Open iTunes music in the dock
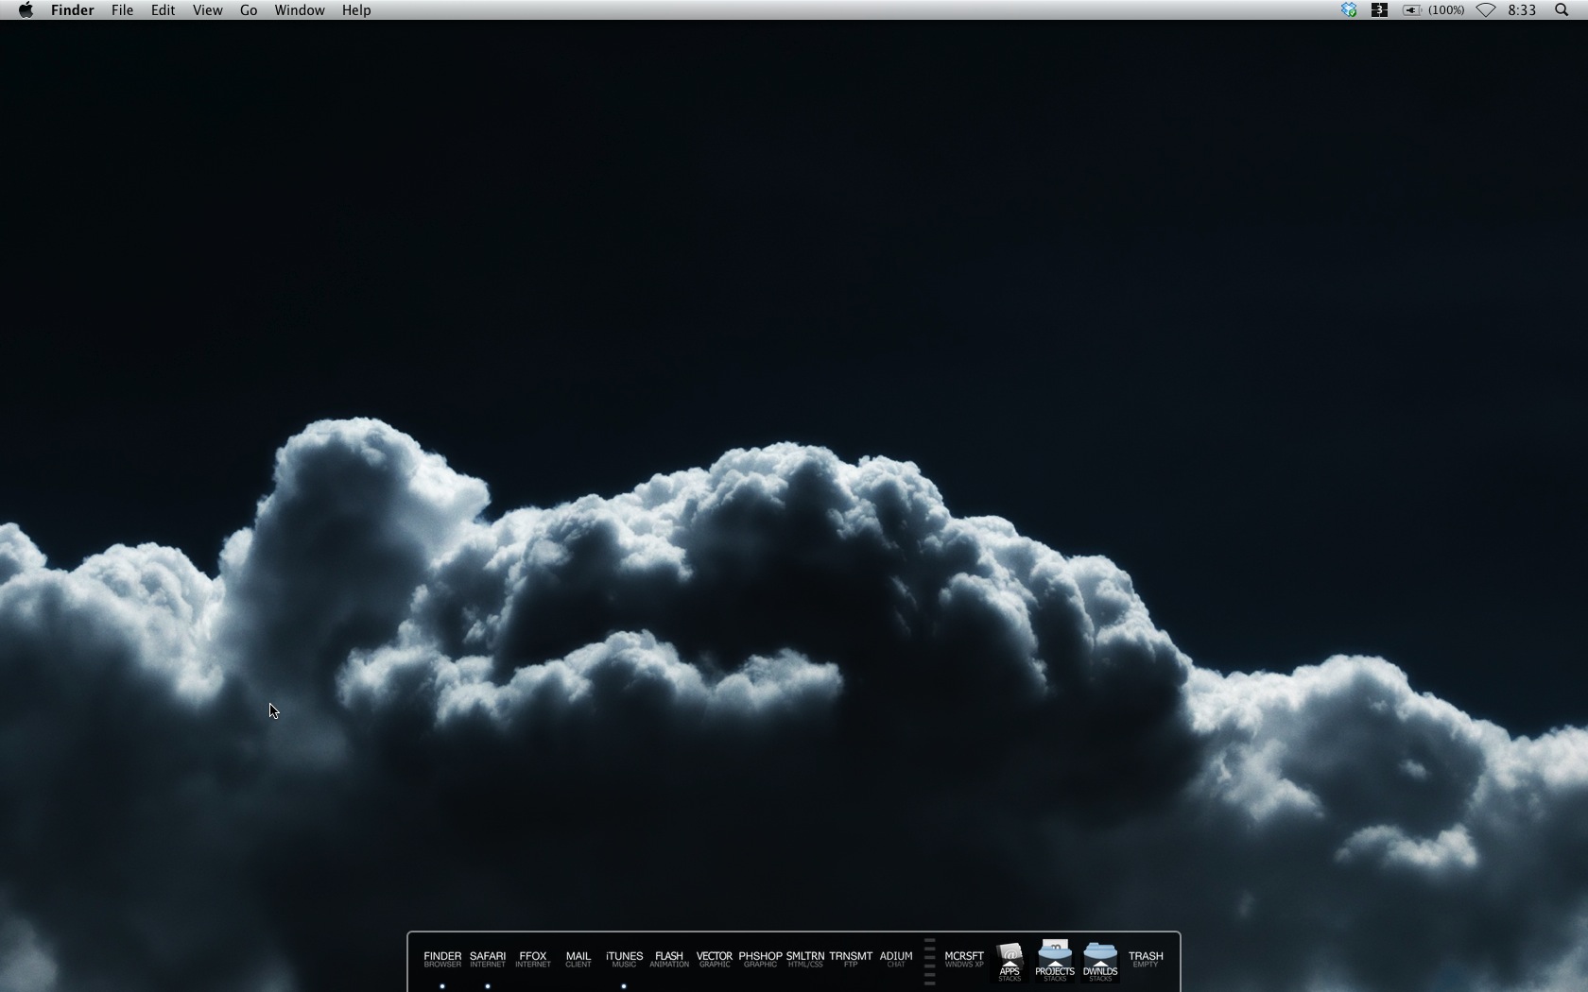The width and height of the screenshot is (1588, 992). click(624, 959)
